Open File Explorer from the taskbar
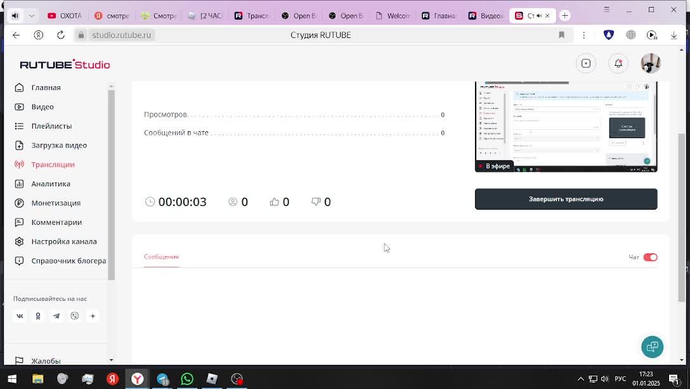The width and height of the screenshot is (690, 389). 38,379
